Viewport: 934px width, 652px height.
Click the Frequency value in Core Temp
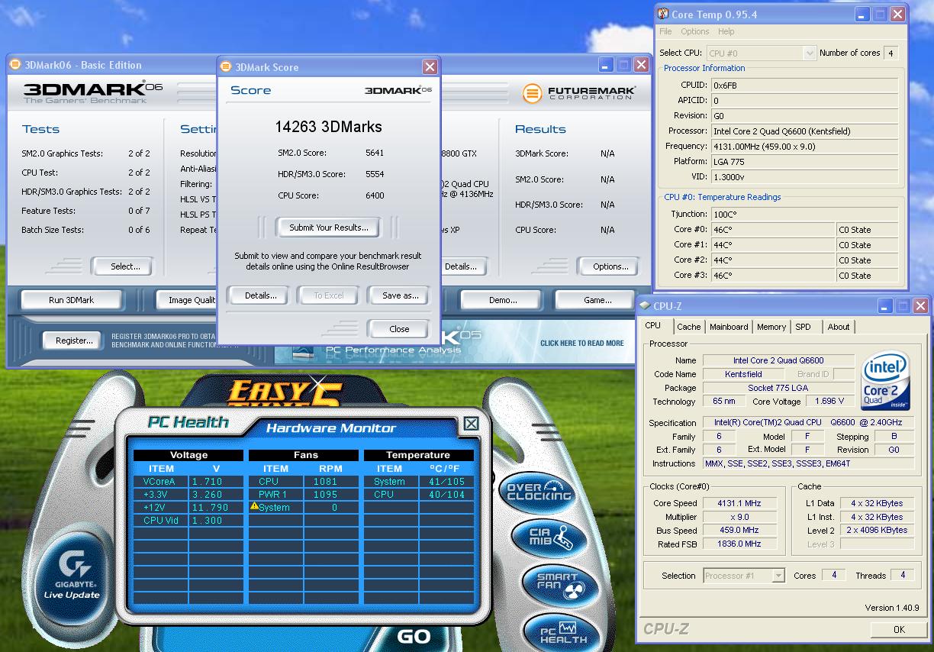805,146
